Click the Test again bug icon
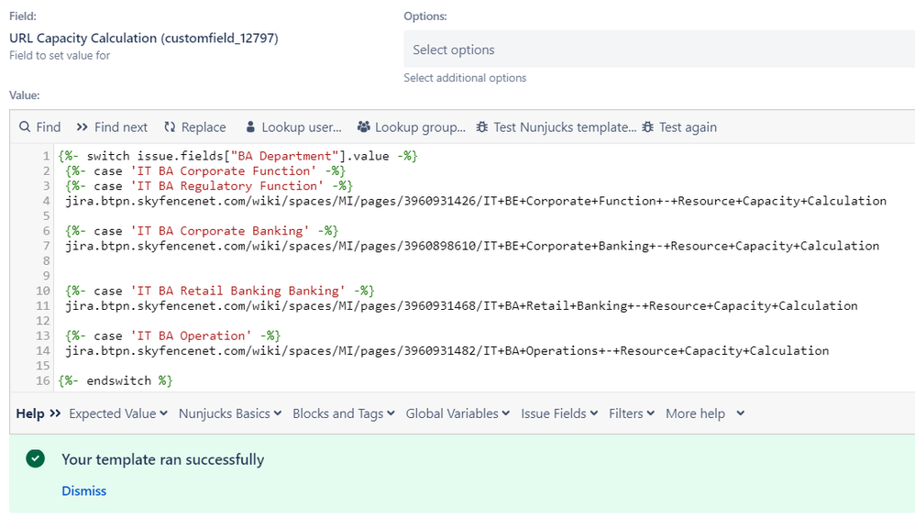Screen dimensions: 915x528 [x=647, y=126]
